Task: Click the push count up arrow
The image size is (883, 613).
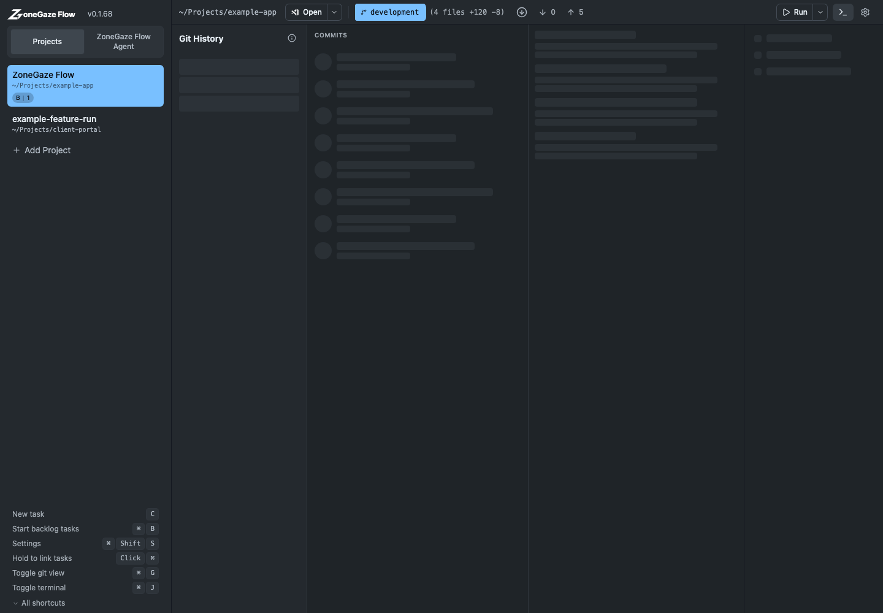Action: 571,12
